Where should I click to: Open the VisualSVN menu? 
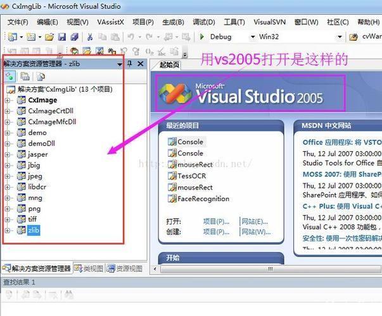pos(269,22)
